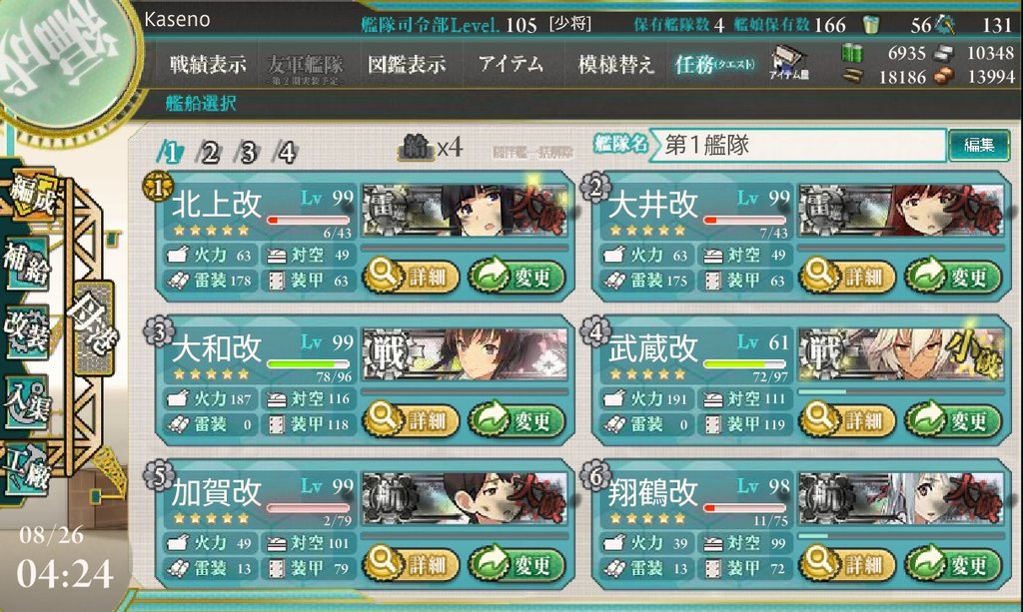The width and height of the screenshot is (1023, 612).
Task: Click the resupply ship x4 icon
Action: coord(431,149)
